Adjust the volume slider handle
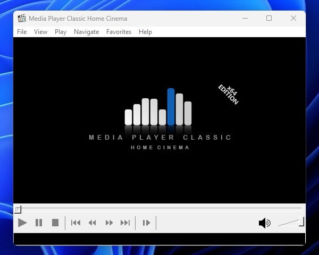 click(x=301, y=222)
